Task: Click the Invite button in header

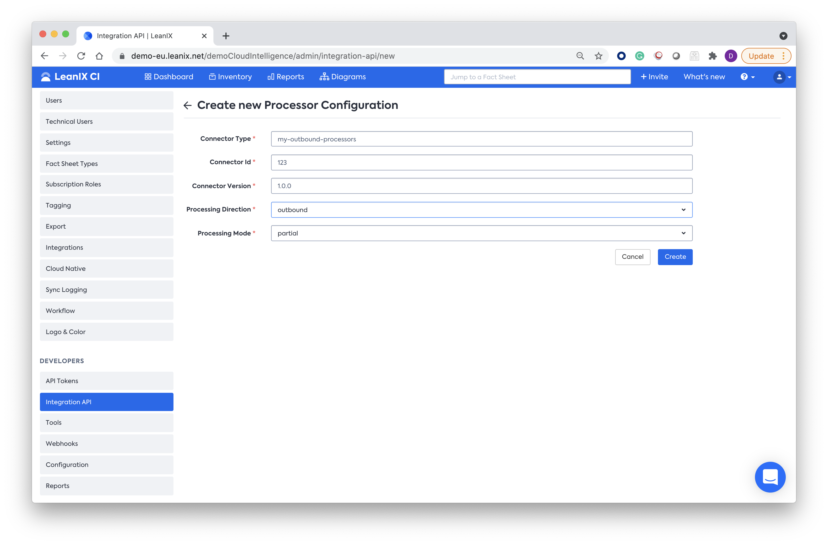Action: coord(655,77)
